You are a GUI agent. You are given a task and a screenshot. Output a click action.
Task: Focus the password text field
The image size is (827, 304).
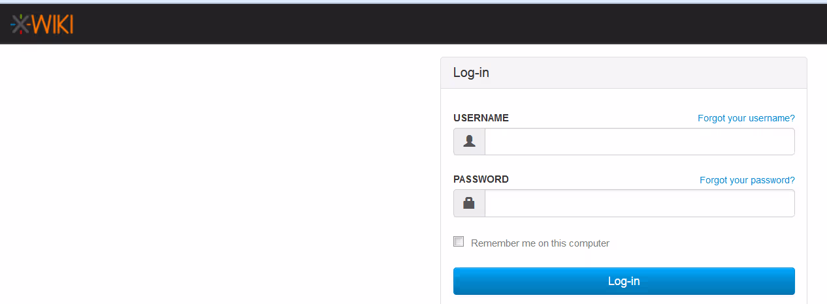point(639,203)
